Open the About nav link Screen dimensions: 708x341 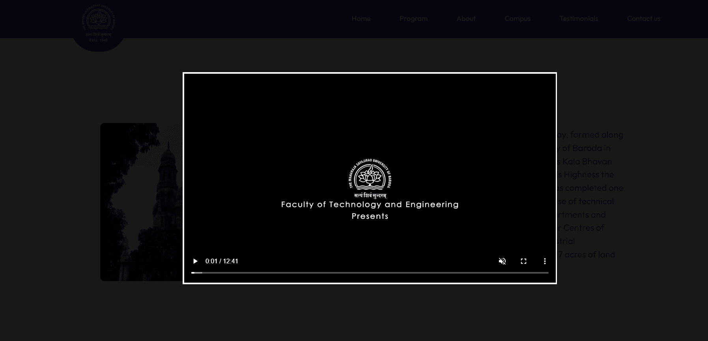[466, 19]
